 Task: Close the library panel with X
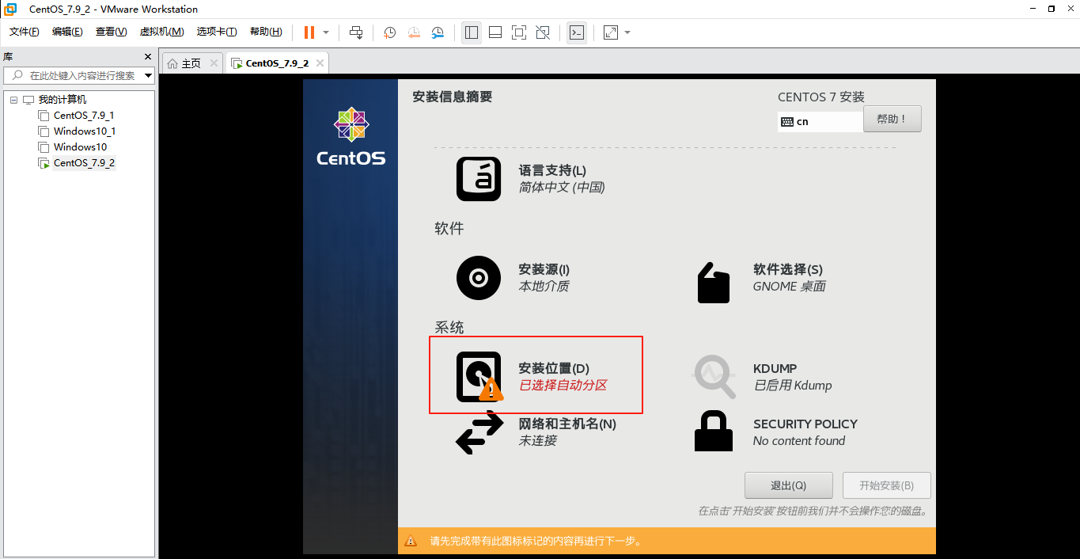click(x=147, y=57)
